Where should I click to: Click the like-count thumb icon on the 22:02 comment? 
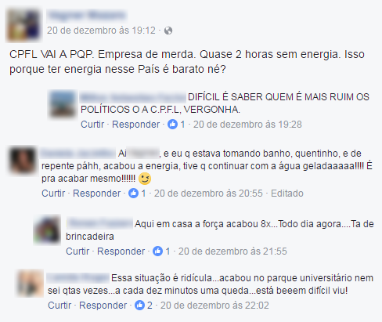tap(139, 305)
